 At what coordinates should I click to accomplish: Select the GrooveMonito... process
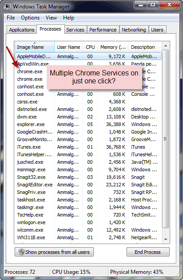(x=88, y=139)
